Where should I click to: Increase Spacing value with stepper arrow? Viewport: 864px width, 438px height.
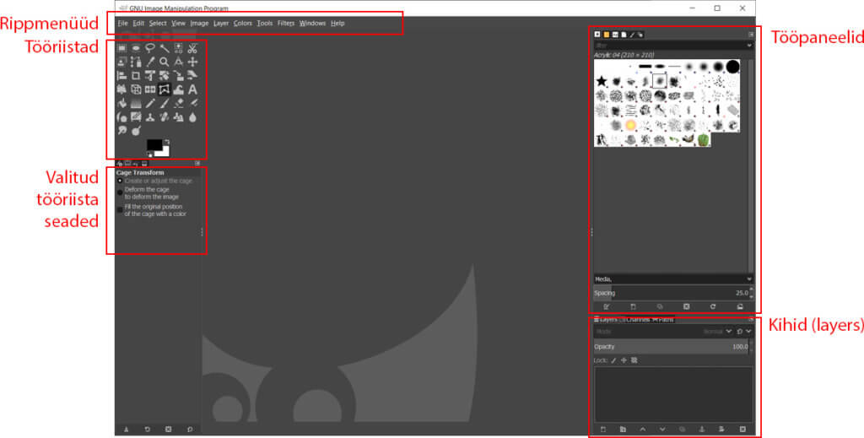click(x=751, y=289)
